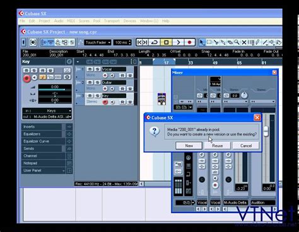This screenshot has height=232, width=299.
Task: Toggle the Cycle loop button
Action: pos(155,42)
